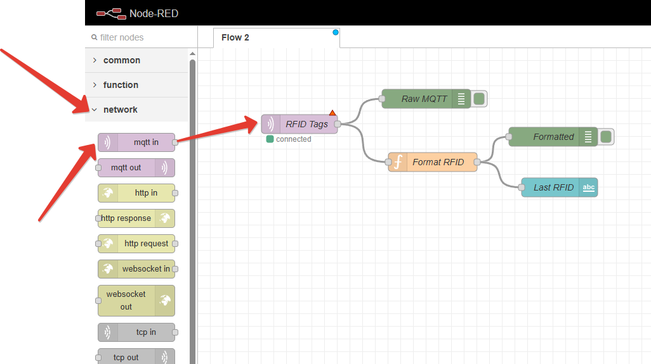
Task: Choose the tcp in palette node
Action: 136,332
